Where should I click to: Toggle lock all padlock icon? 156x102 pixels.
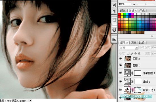(139, 53)
